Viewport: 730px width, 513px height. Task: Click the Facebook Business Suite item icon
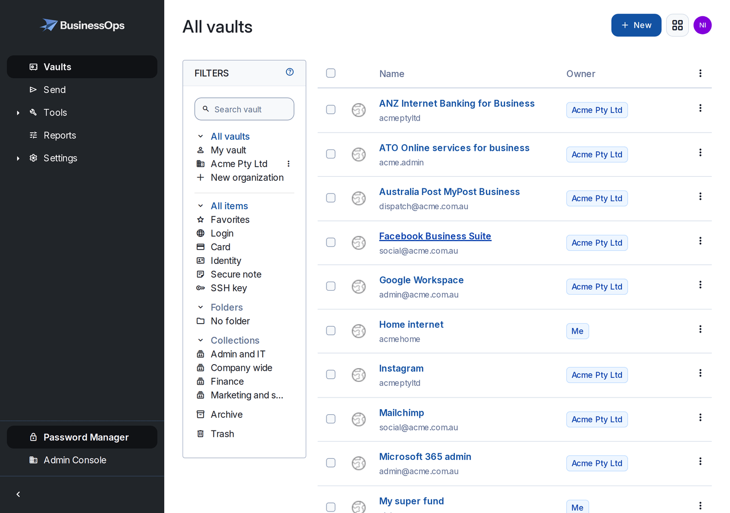[x=359, y=243]
